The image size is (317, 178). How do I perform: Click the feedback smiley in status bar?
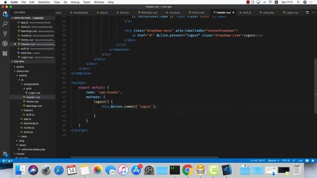[x=307, y=161]
